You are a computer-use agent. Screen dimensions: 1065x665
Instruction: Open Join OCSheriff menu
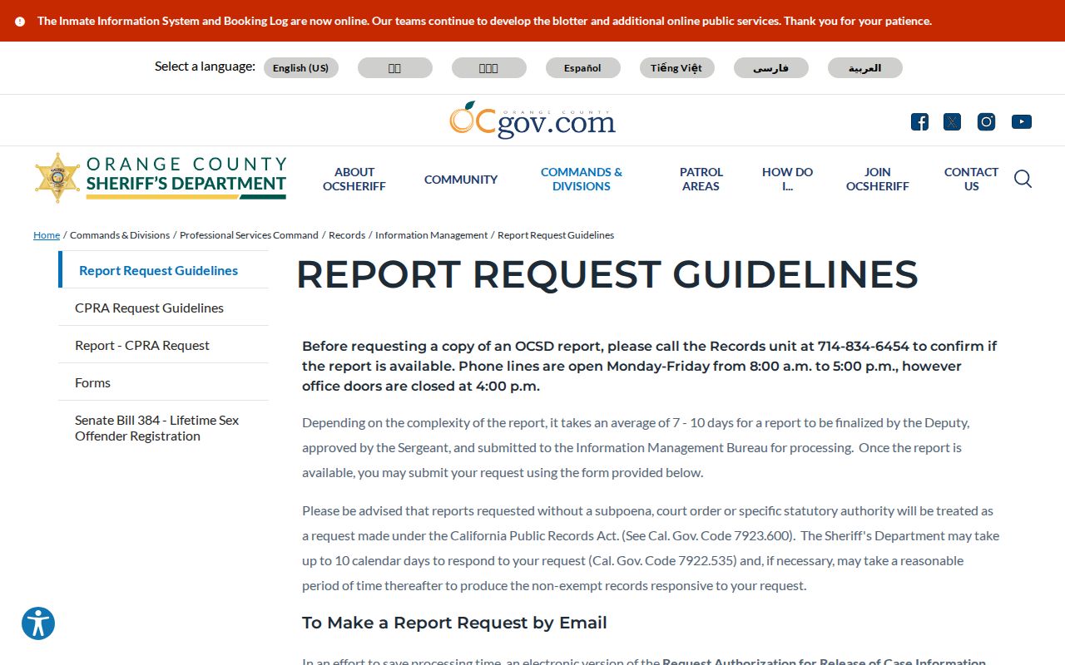(x=878, y=180)
